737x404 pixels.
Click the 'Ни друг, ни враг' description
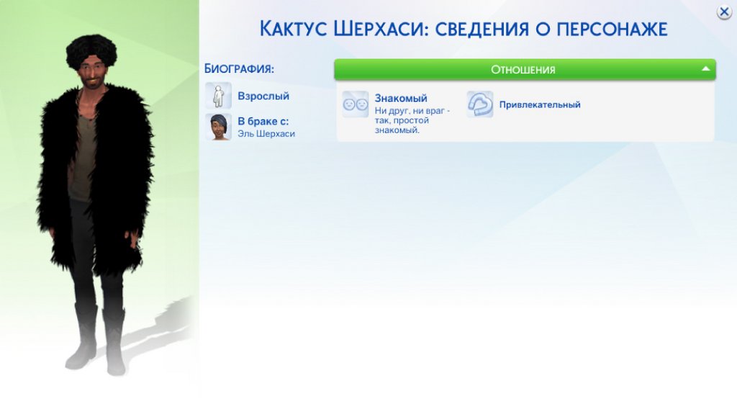click(412, 120)
